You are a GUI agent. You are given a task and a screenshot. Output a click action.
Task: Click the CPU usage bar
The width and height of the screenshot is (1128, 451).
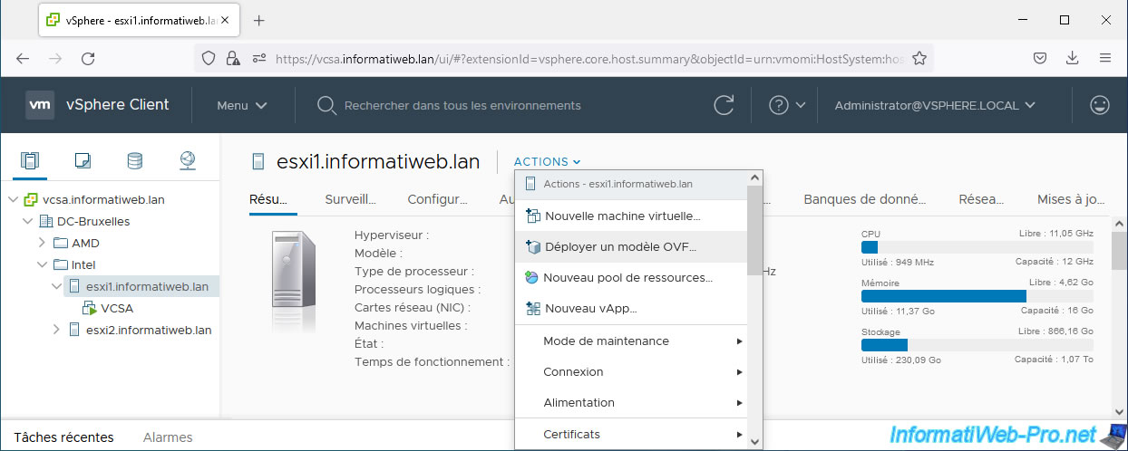tap(977, 247)
